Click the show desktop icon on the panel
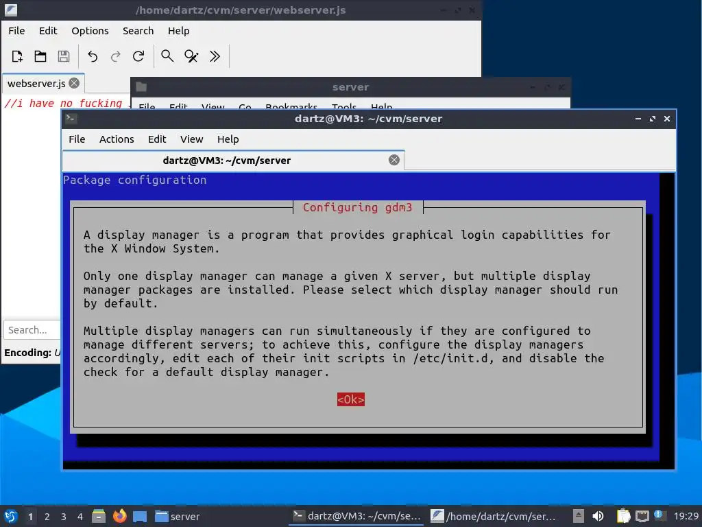Viewport: 702px width, 527px height. [x=140, y=516]
